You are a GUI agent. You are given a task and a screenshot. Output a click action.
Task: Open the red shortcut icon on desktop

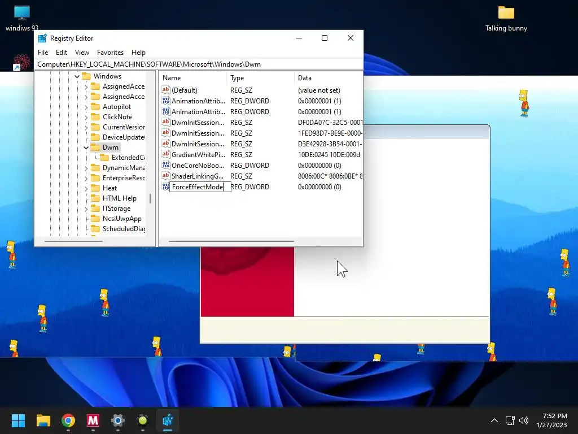tap(21, 62)
